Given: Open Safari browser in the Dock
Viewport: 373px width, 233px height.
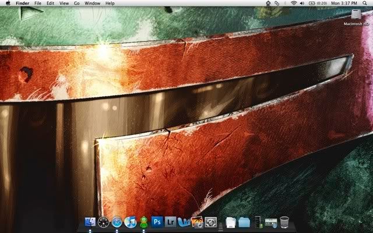Looking at the screenshot, I should 117,222.
